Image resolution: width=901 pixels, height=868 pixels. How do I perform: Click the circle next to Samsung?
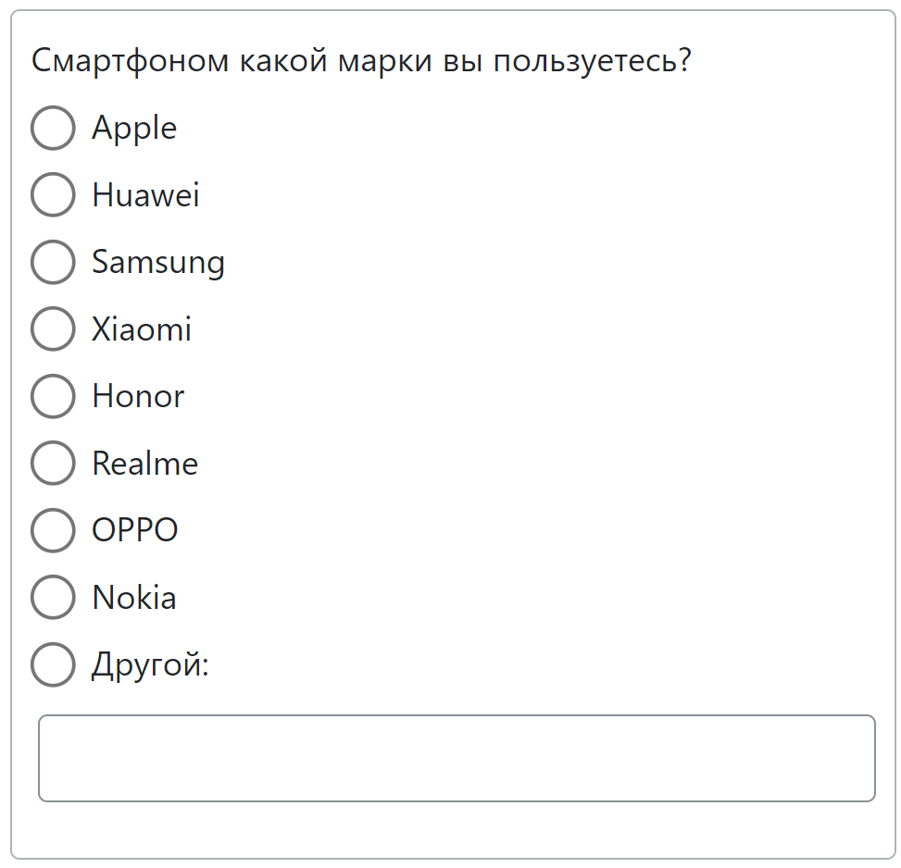(x=53, y=262)
